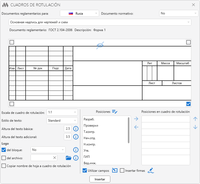Click the Posiciones list scrollbar
The width and height of the screenshot is (200, 184).
tap(129, 130)
